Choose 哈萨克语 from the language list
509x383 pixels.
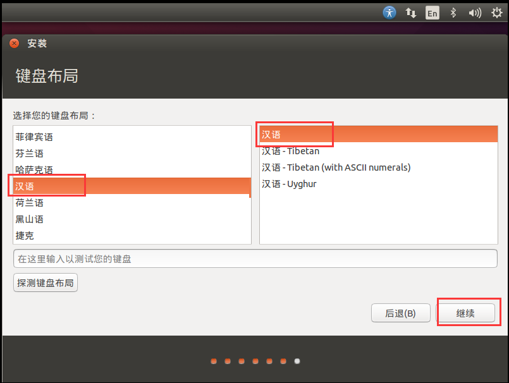pos(132,169)
